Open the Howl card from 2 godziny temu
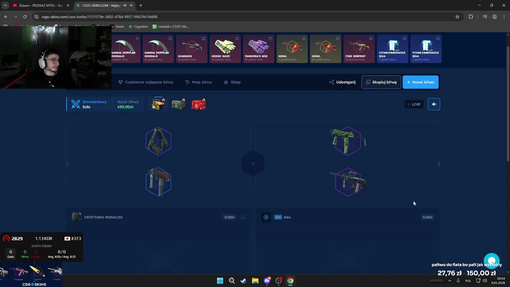 292,49
